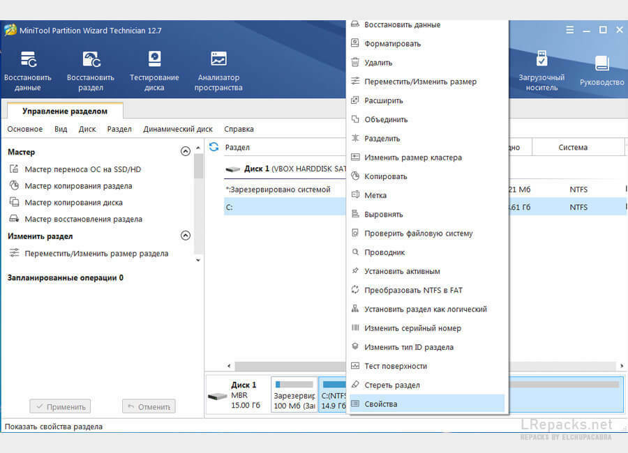The height and width of the screenshot is (453, 628).
Task: Open the hamburger menu in the title bar
Action: pos(569,30)
